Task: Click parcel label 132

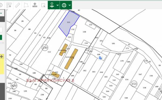Action: (73, 29)
